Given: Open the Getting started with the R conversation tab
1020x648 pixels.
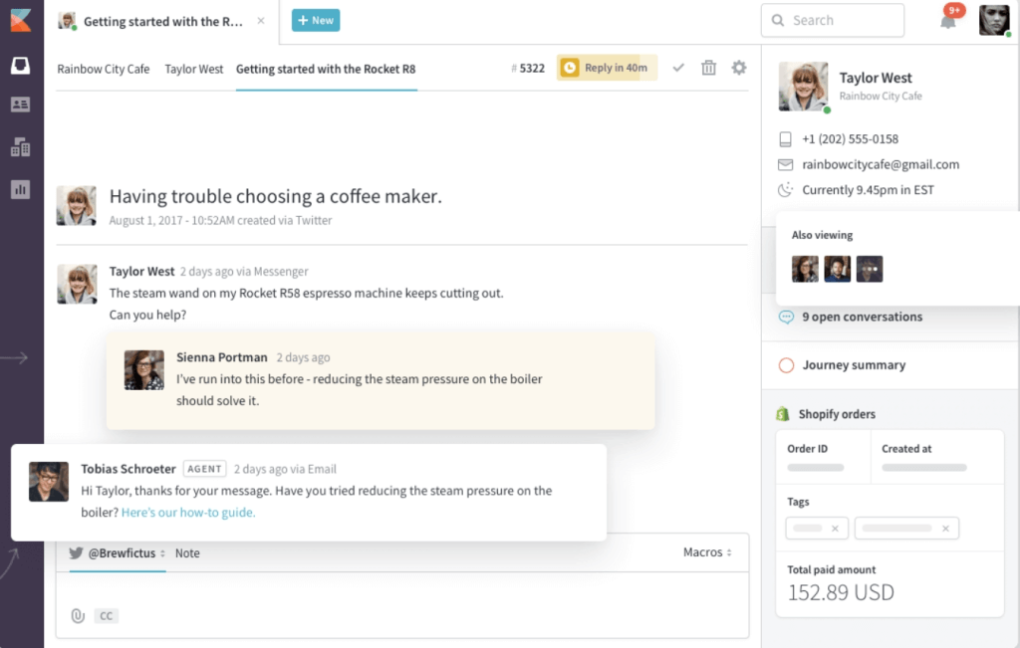Looking at the screenshot, I should [159, 19].
